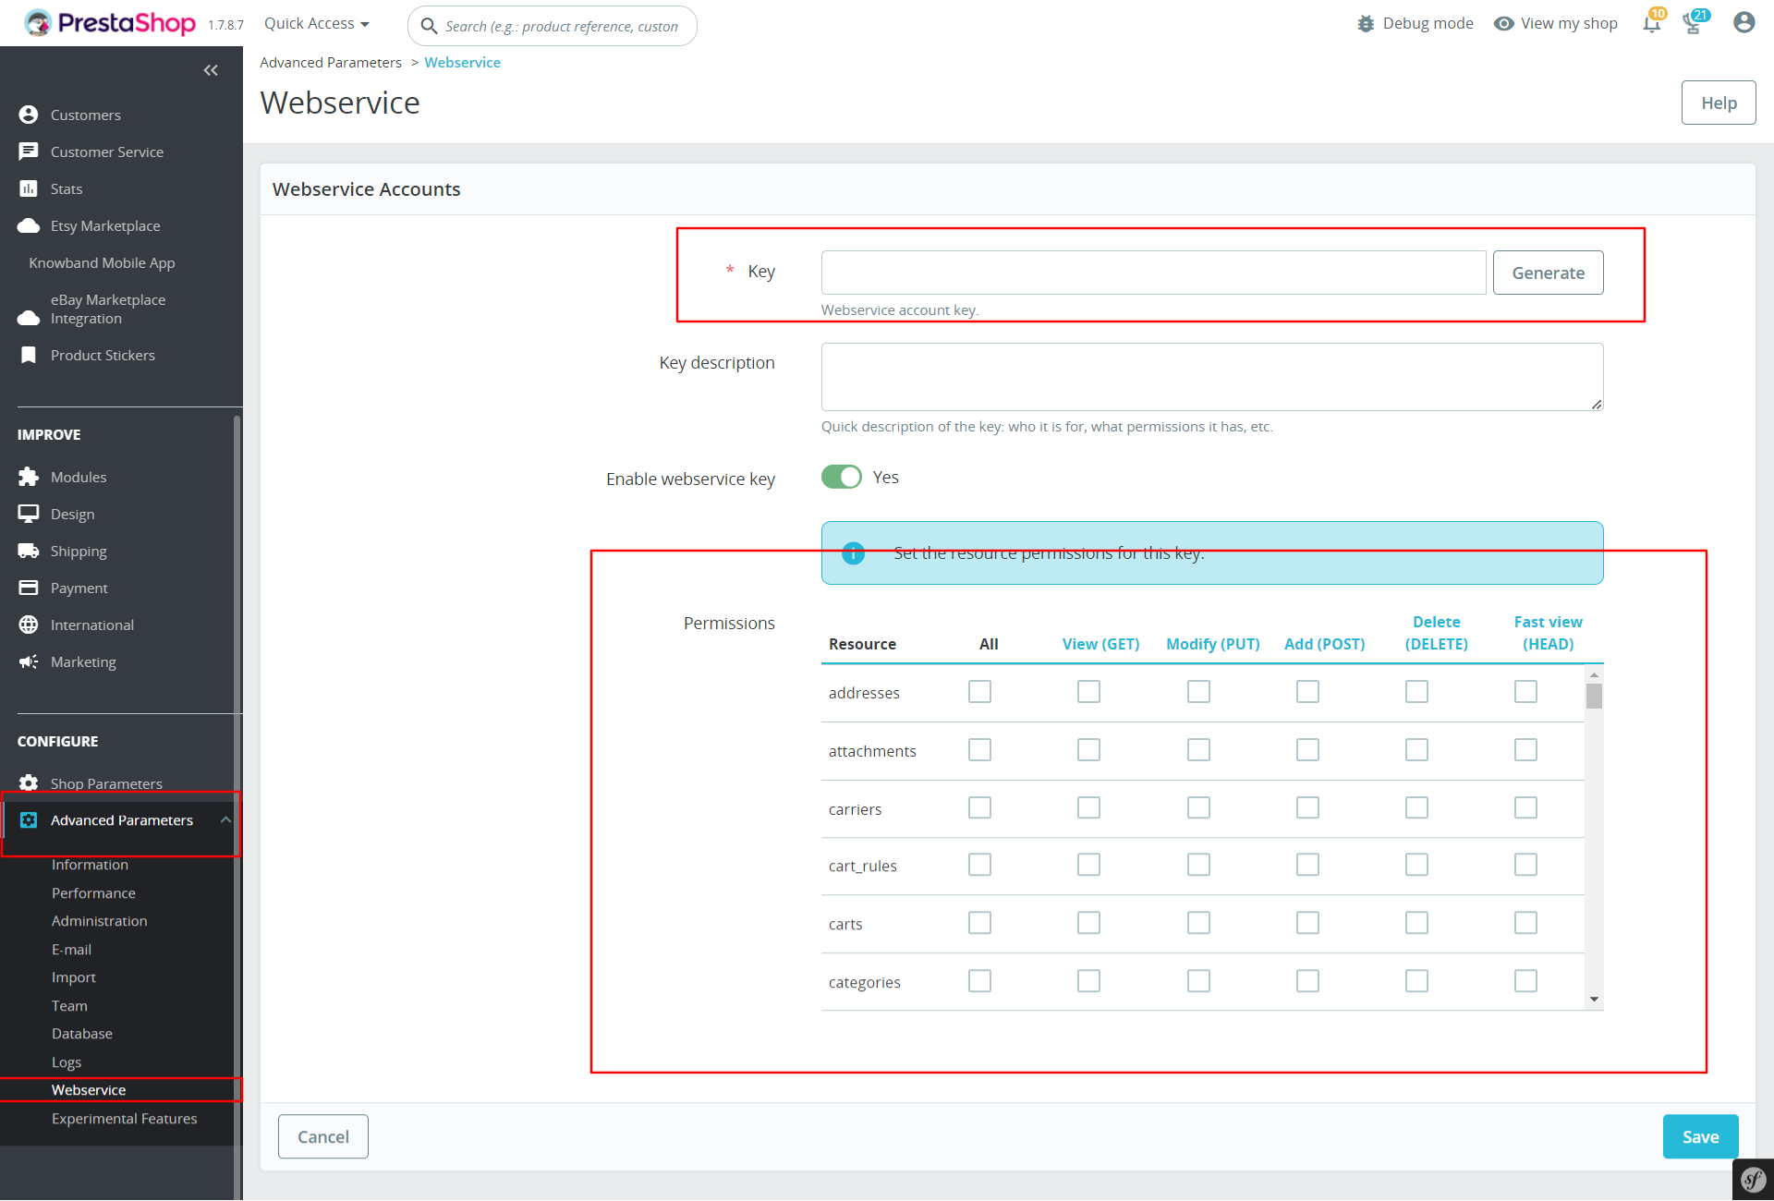The image size is (1774, 1201).
Task: Open the Quick Access dropdown
Action: click(x=317, y=24)
